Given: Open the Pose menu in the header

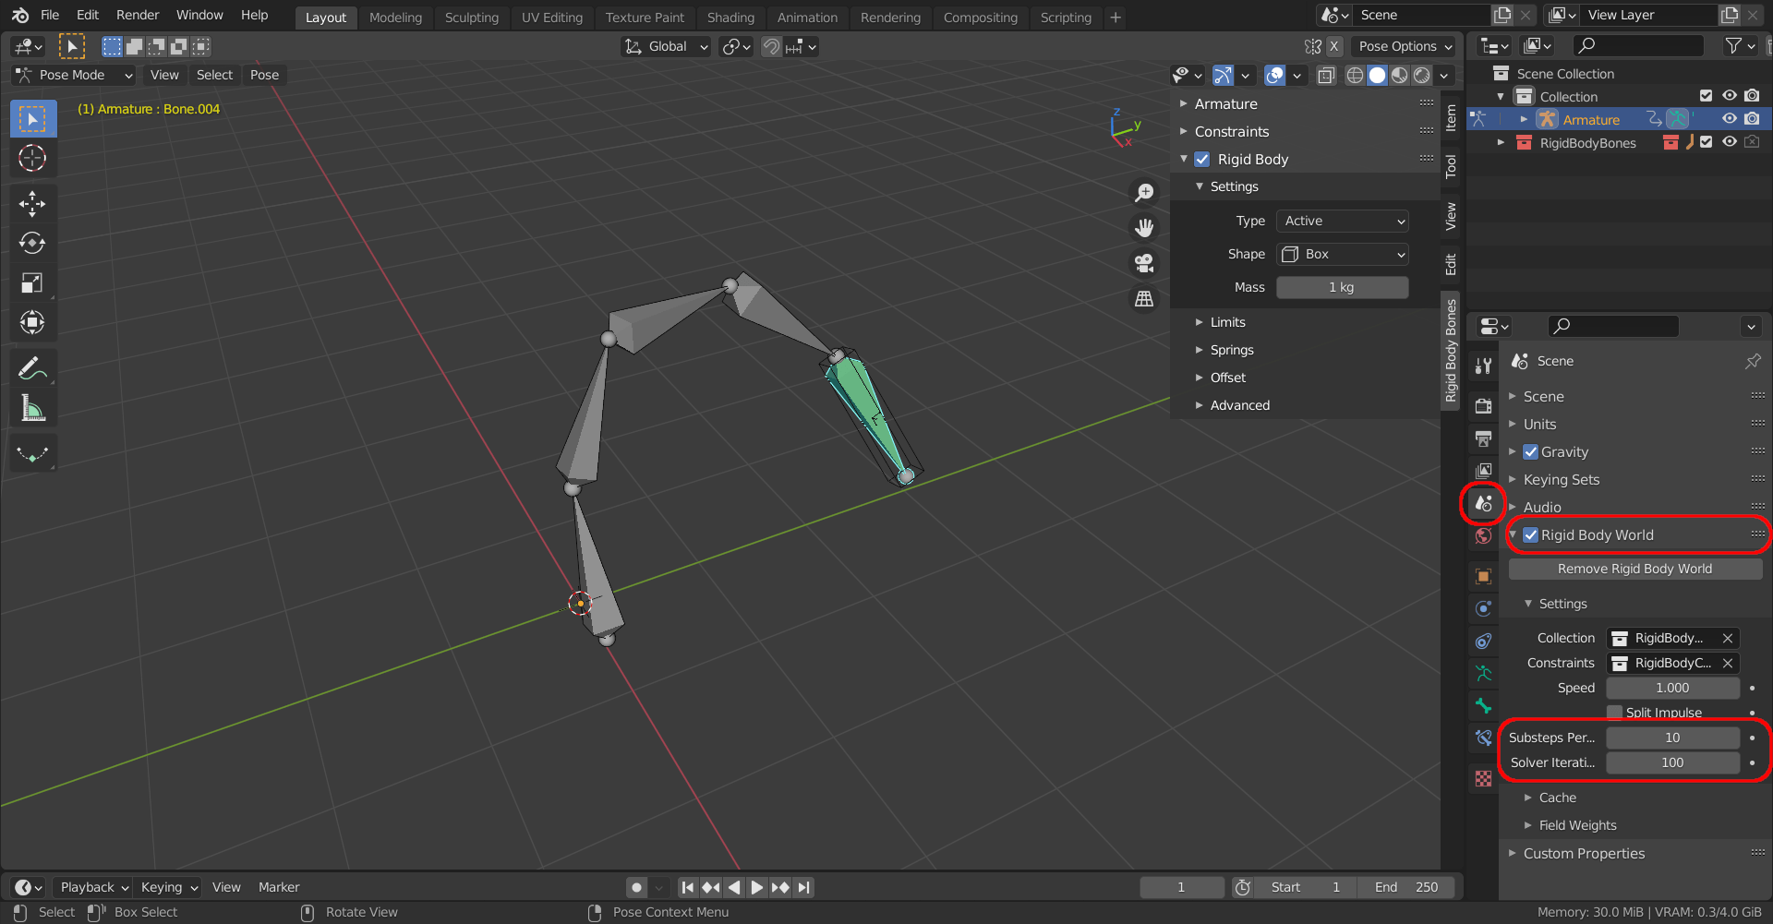Looking at the screenshot, I should click(x=264, y=75).
